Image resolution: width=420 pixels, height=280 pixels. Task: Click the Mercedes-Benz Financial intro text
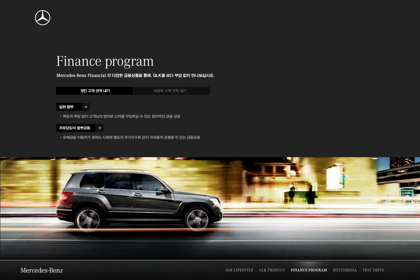[x=136, y=75]
